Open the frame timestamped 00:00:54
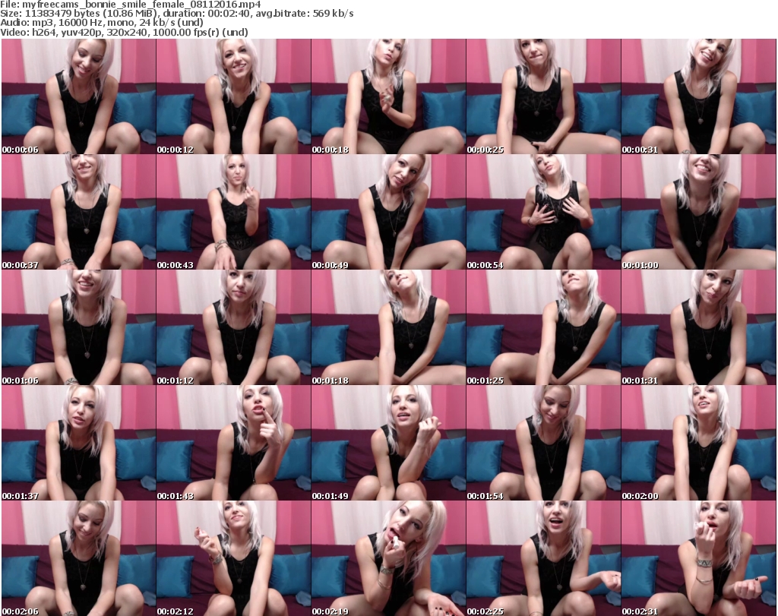This screenshot has height=616, width=778. pyautogui.click(x=543, y=213)
